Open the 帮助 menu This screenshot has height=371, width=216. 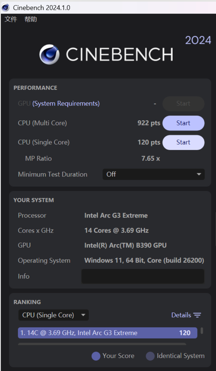(31, 19)
